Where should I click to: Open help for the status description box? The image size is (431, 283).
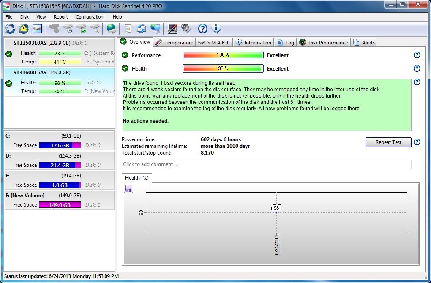tap(417, 82)
